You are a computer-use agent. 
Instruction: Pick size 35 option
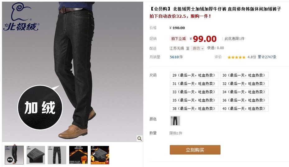point(194,100)
